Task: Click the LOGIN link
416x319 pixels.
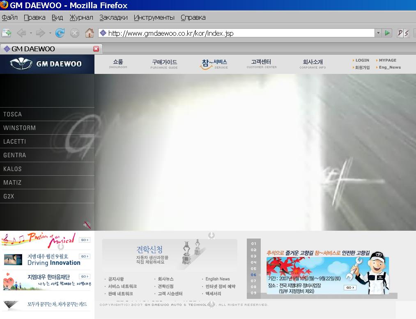Action: (362, 60)
